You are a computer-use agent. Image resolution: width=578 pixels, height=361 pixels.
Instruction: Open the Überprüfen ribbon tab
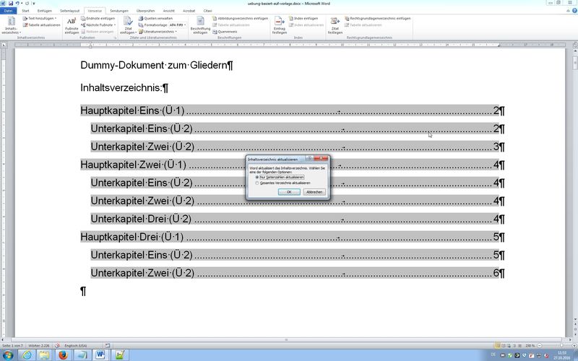pyautogui.click(x=145, y=12)
